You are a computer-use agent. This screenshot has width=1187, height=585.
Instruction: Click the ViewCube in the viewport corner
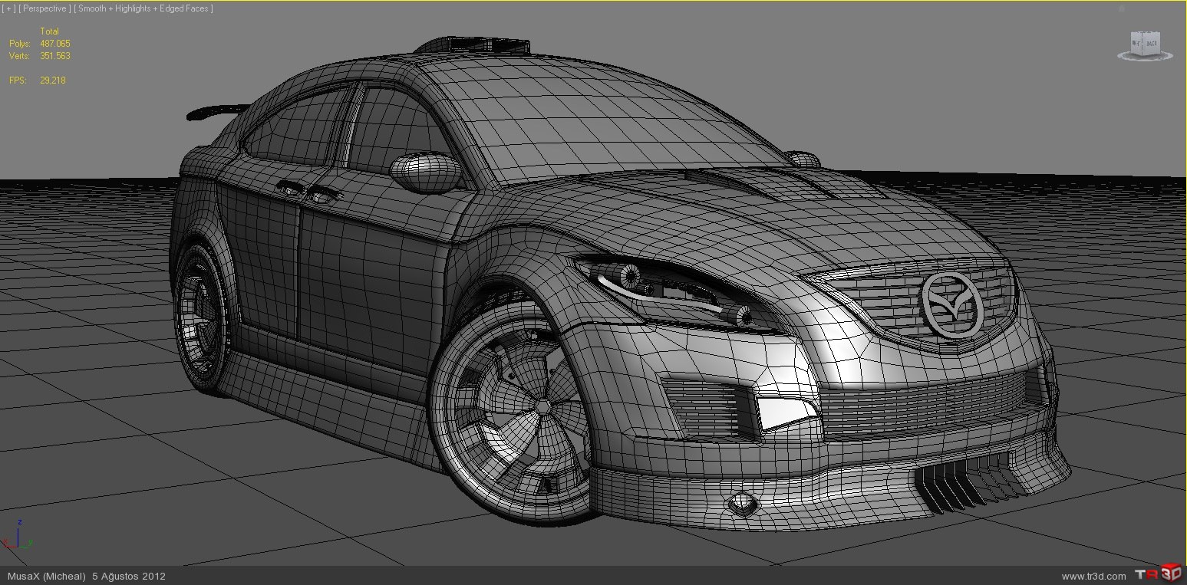tap(1146, 45)
